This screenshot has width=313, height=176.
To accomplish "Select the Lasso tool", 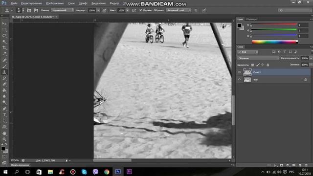I will (4, 36).
